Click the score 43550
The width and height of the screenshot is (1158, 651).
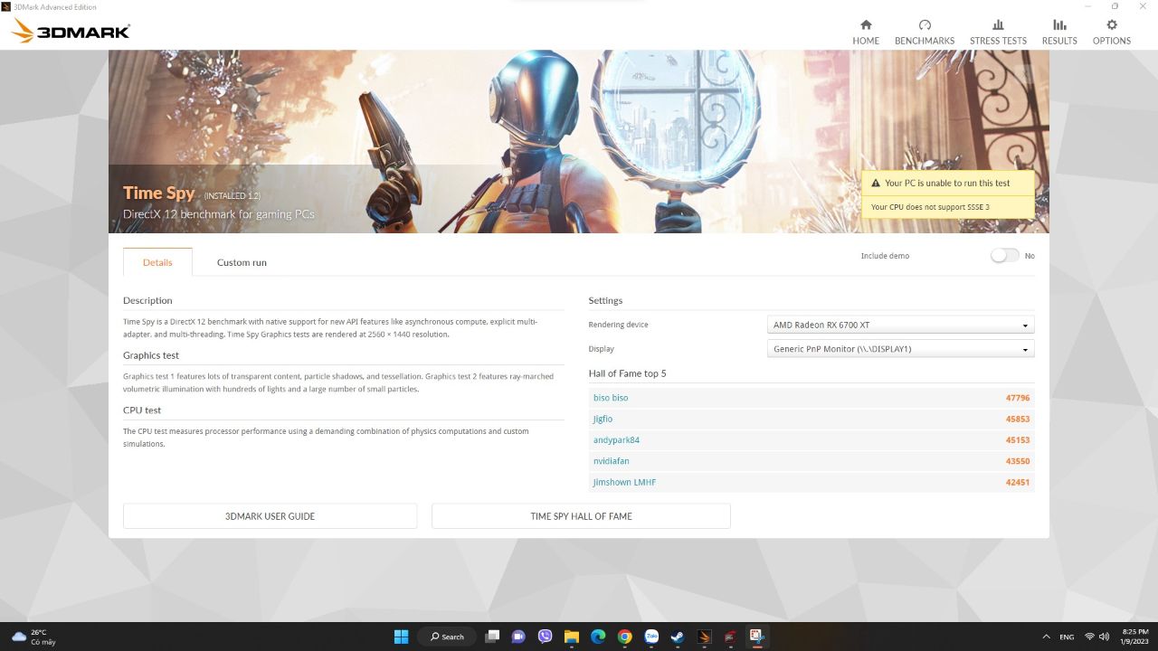coord(1018,461)
